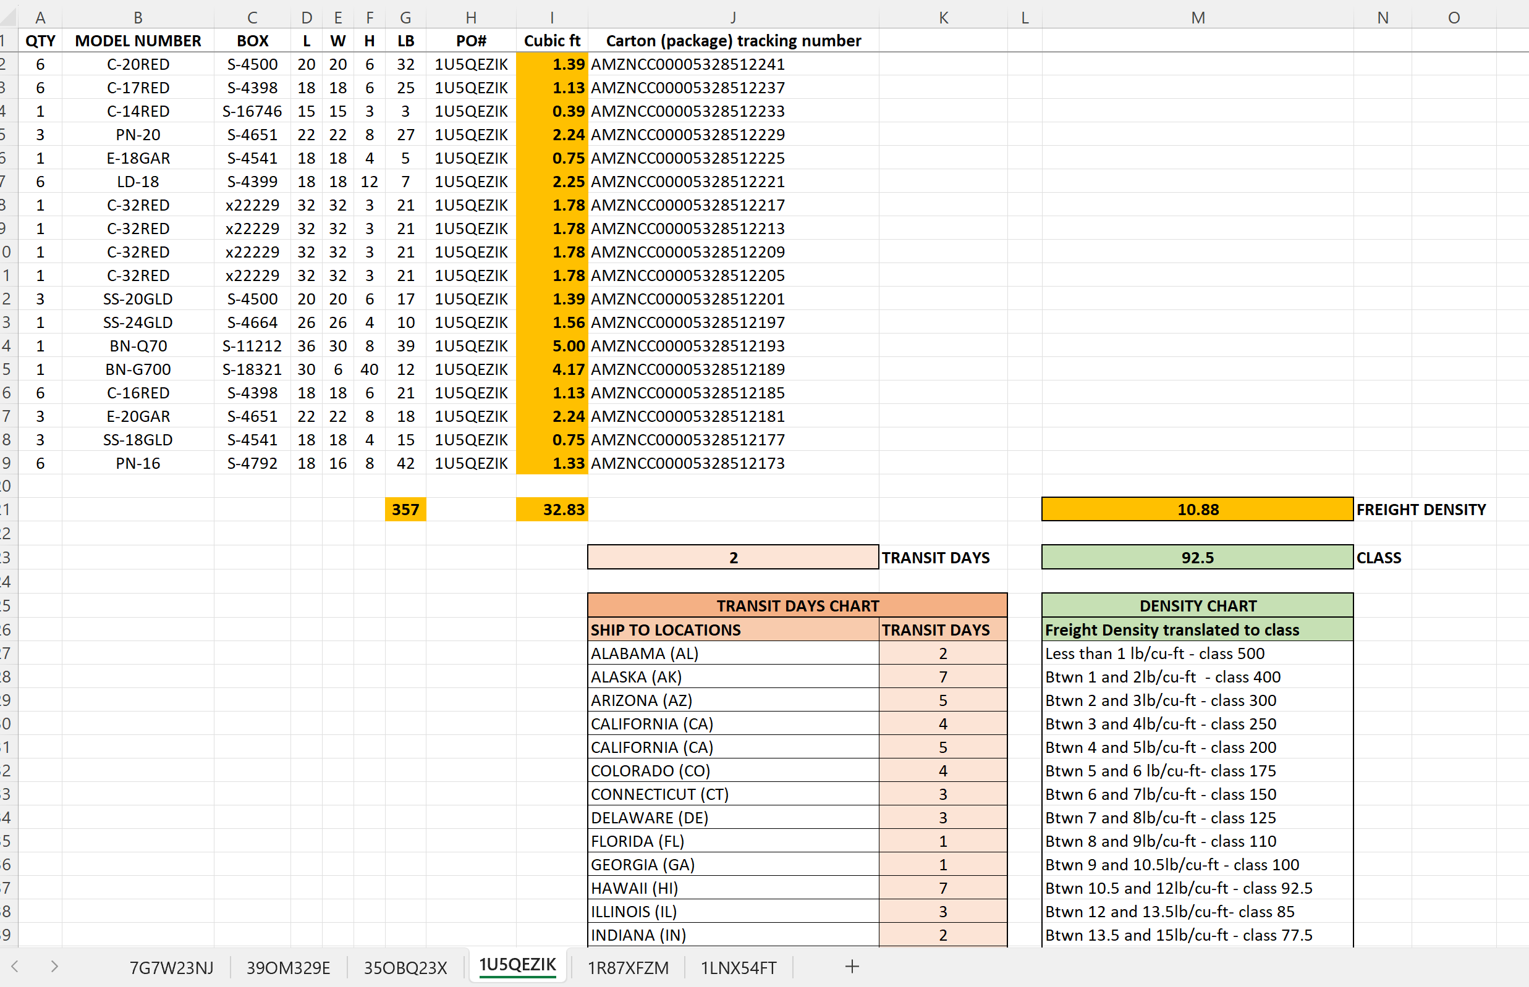This screenshot has width=1529, height=987.
Task: Select the transit days value cell
Action: coord(732,558)
